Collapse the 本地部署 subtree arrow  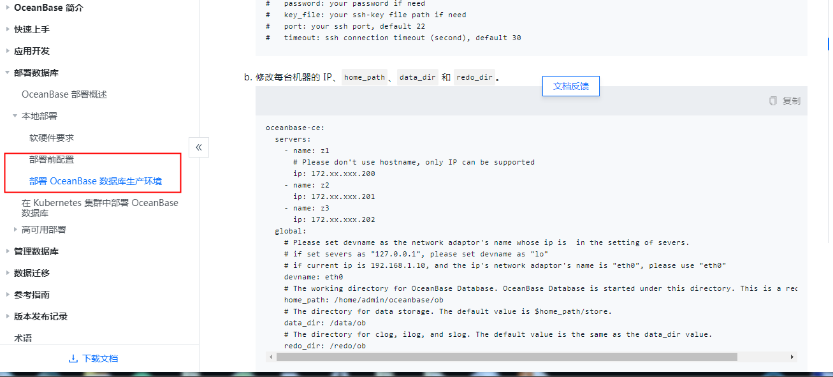click(x=15, y=116)
